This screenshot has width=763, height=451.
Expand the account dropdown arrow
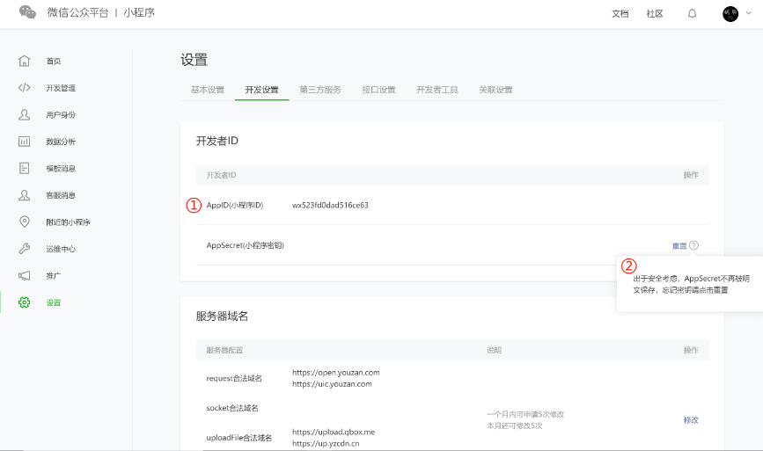(x=748, y=13)
